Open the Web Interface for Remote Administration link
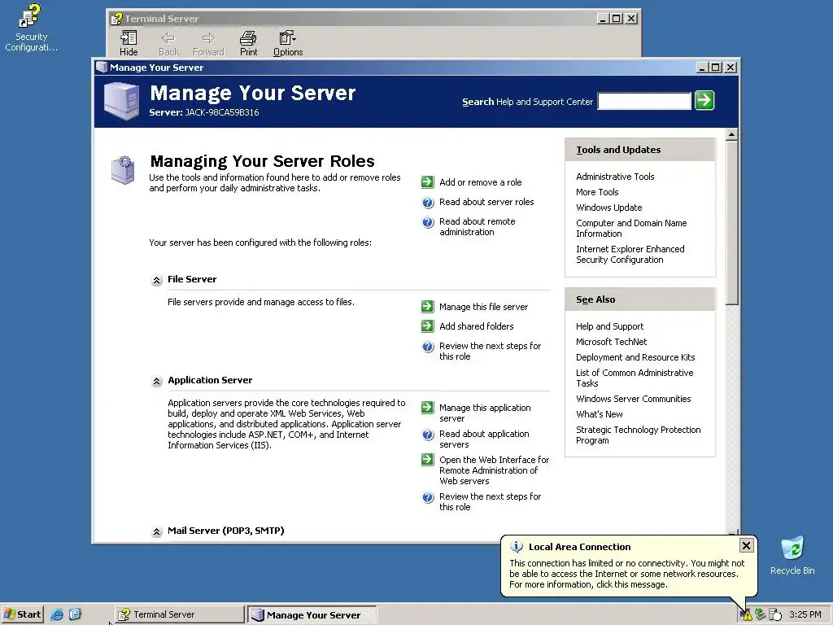Screen dimensions: 833x625 tap(494, 470)
